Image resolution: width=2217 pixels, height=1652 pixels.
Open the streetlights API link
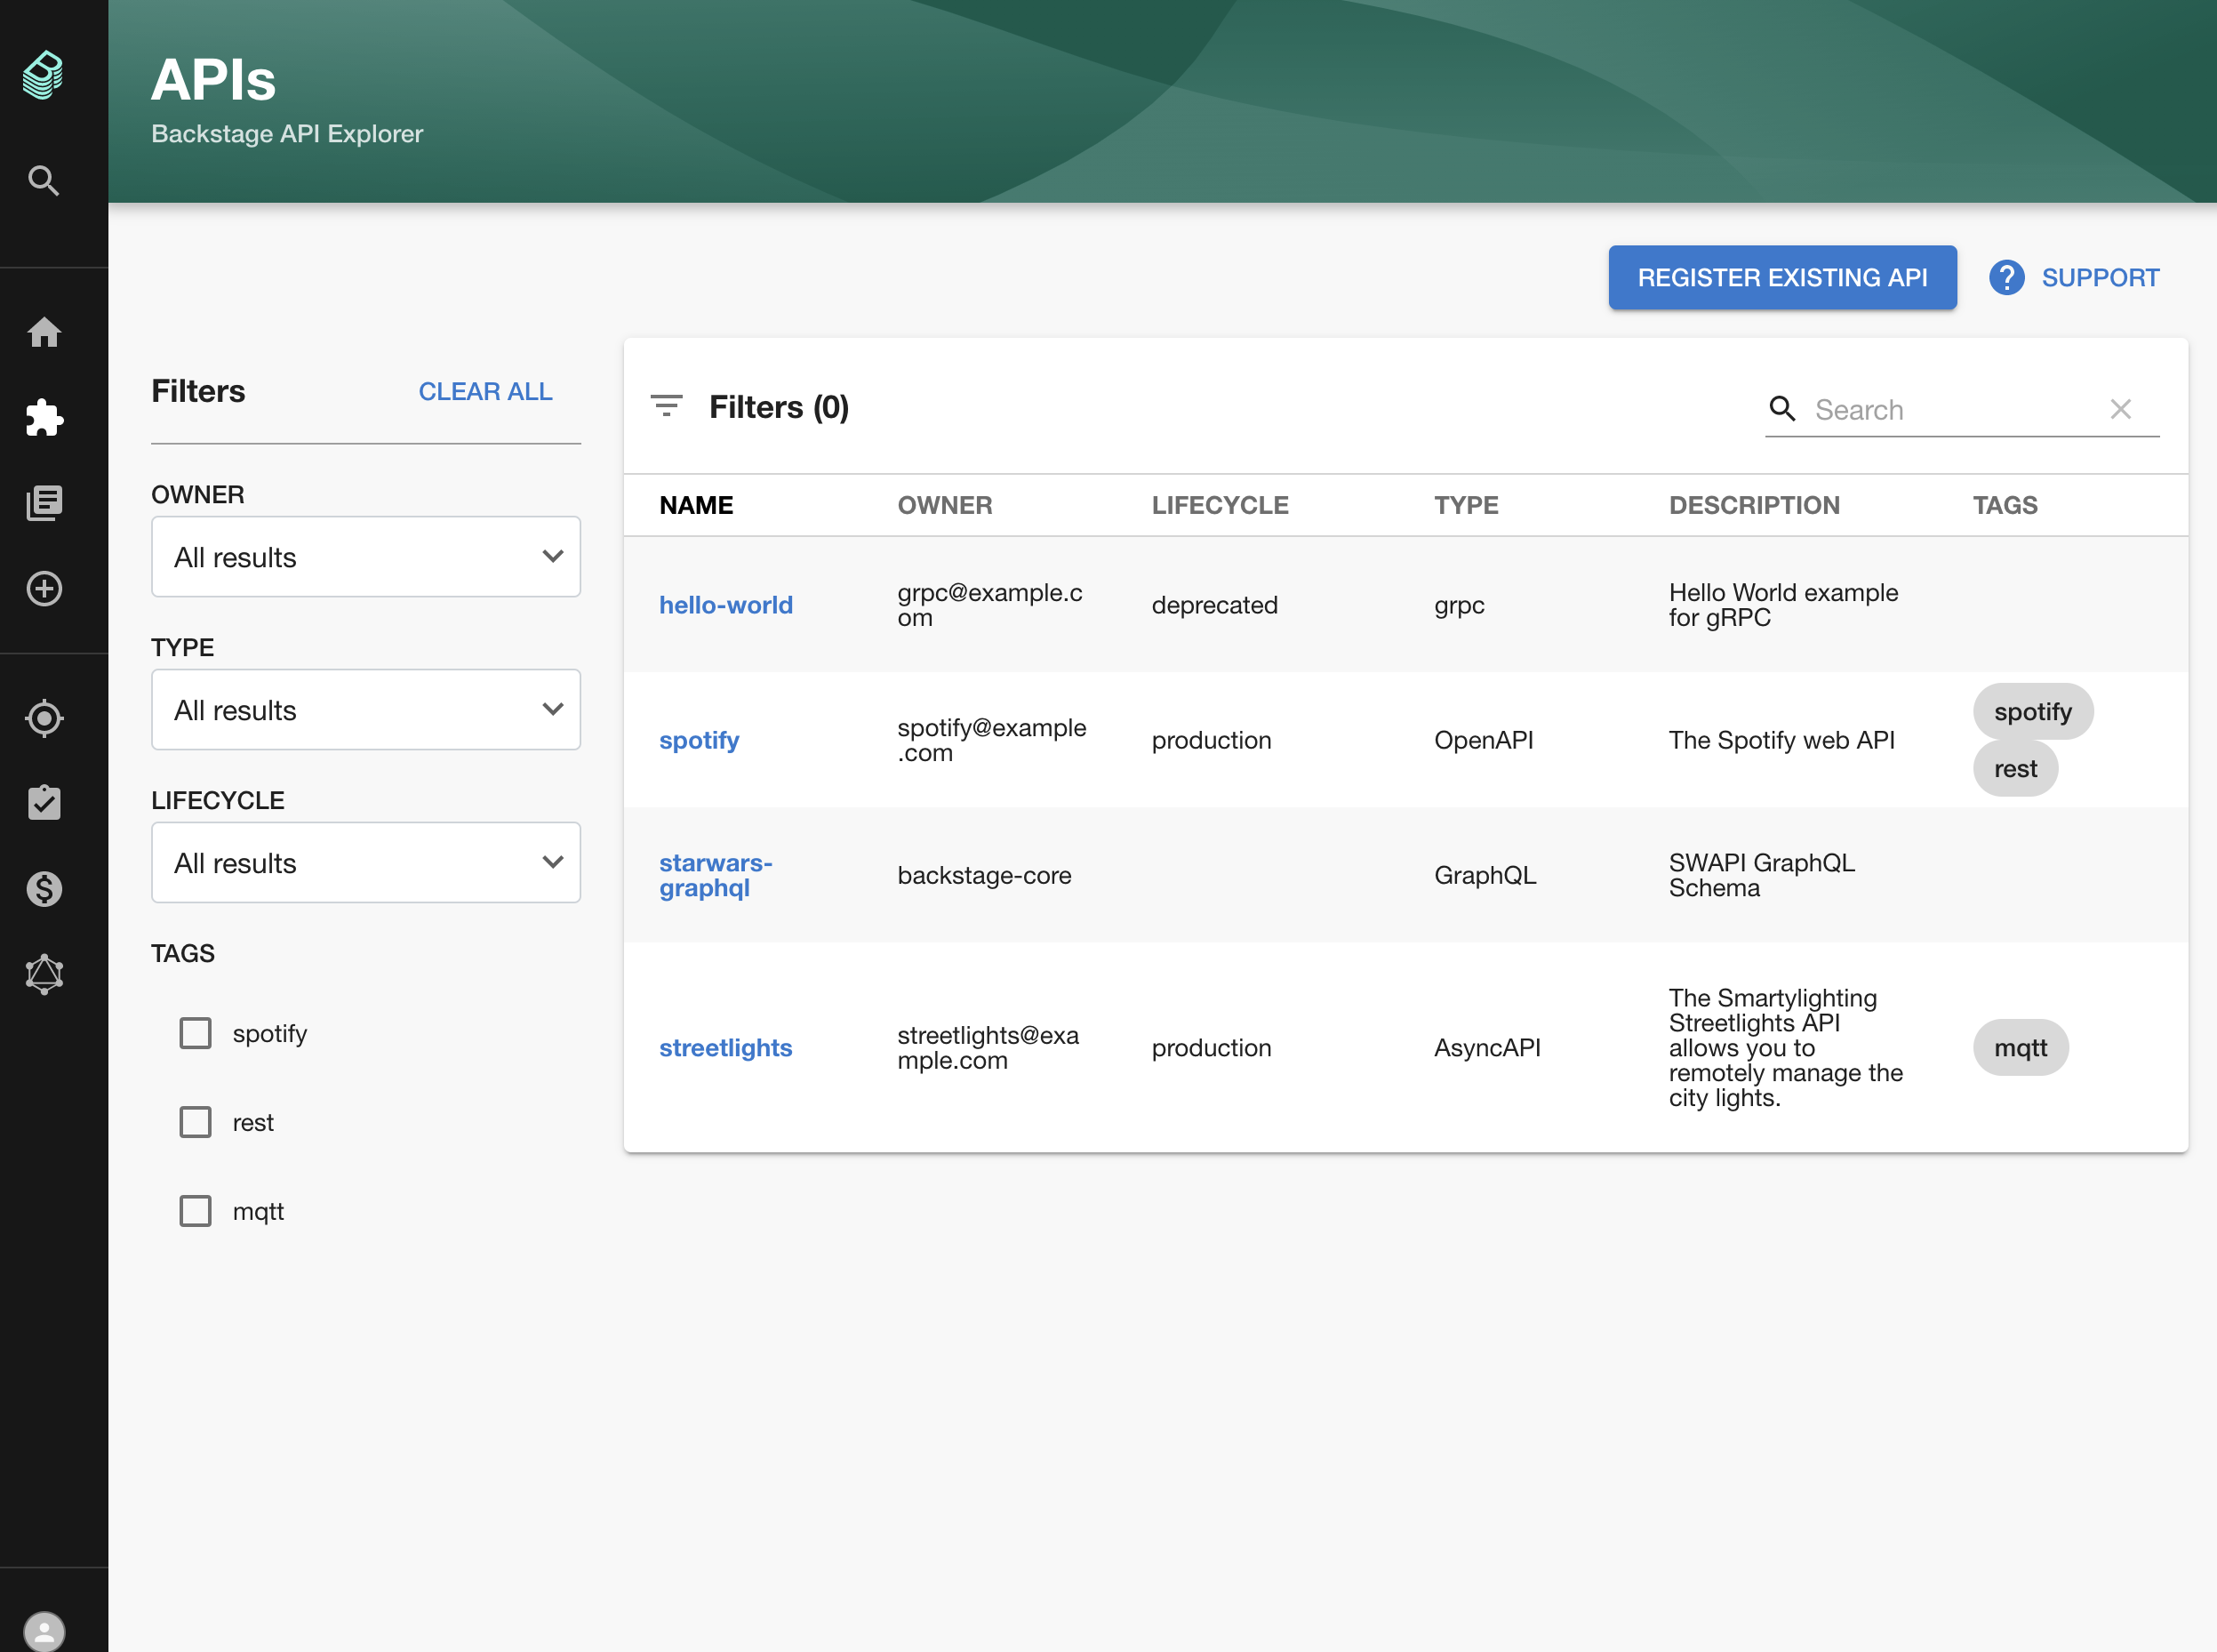click(x=724, y=1048)
